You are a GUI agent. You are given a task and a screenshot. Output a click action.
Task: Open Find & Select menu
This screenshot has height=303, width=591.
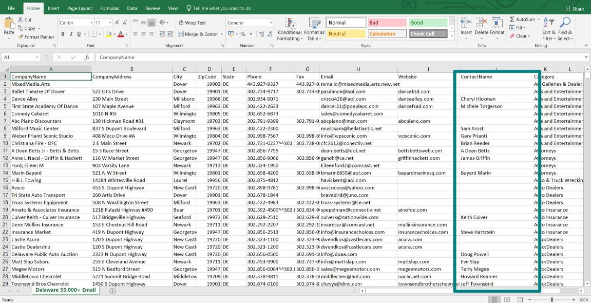[565, 29]
